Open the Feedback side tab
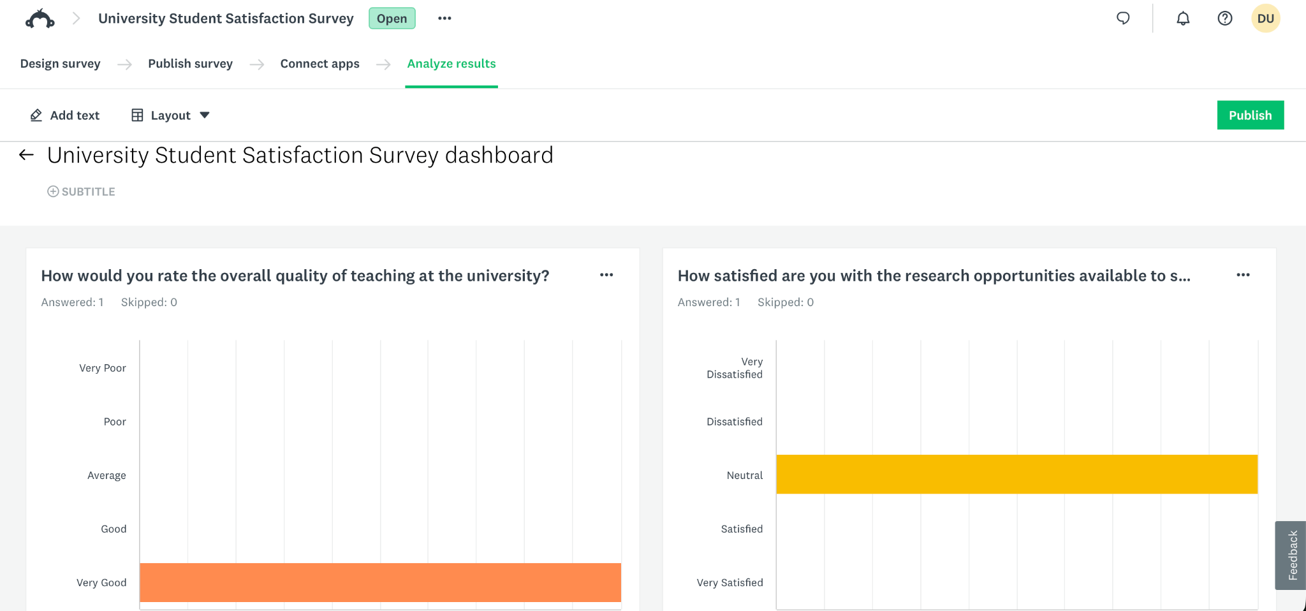1306x611 pixels. [1291, 555]
